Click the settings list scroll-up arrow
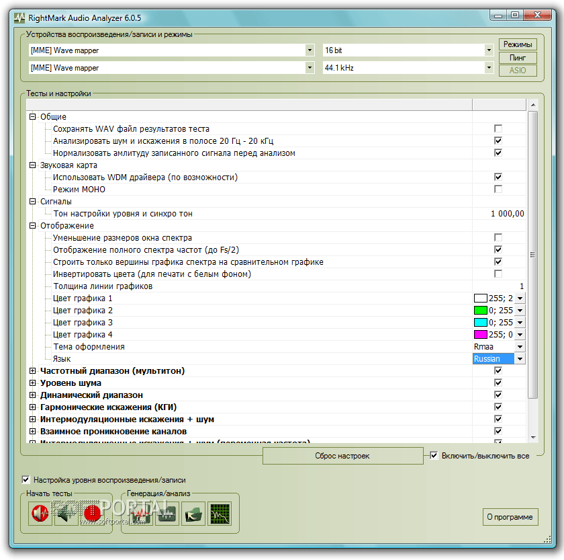564x560 pixels. click(x=533, y=105)
